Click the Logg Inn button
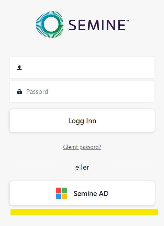The height and width of the screenshot is (226, 164). (82, 121)
